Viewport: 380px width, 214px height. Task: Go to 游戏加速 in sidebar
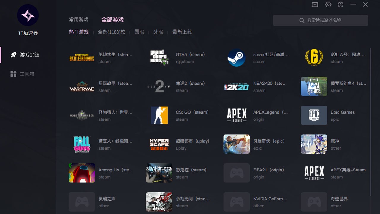[x=28, y=55]
